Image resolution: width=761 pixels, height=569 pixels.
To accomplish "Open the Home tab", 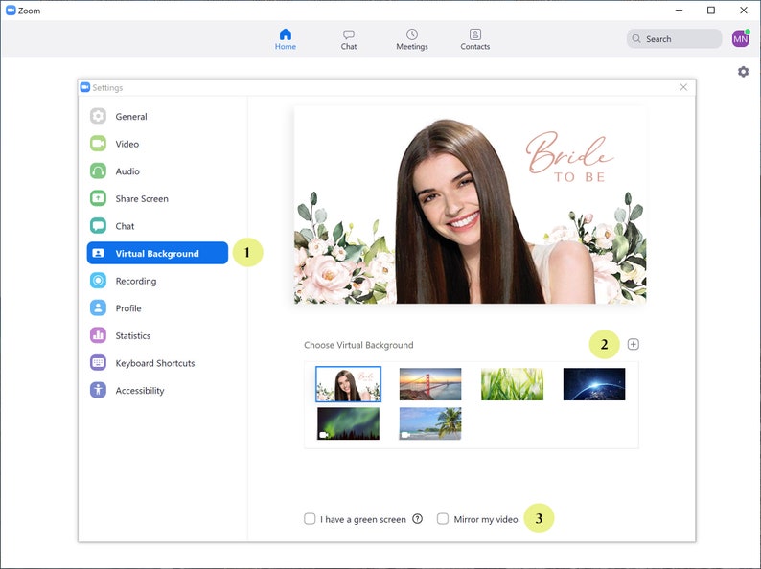I will point(286,39).
